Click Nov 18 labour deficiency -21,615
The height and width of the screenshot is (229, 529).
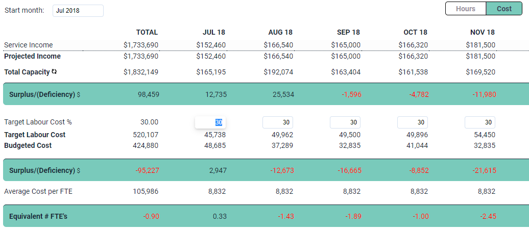485,170
